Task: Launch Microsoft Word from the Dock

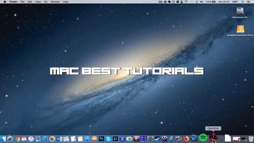Action: 59,139
